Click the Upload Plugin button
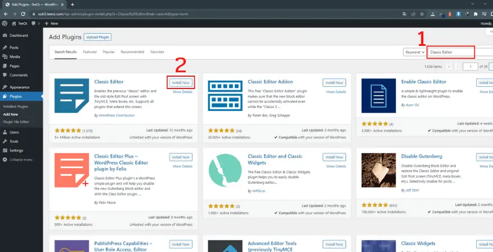 click(x=98, y=37)
